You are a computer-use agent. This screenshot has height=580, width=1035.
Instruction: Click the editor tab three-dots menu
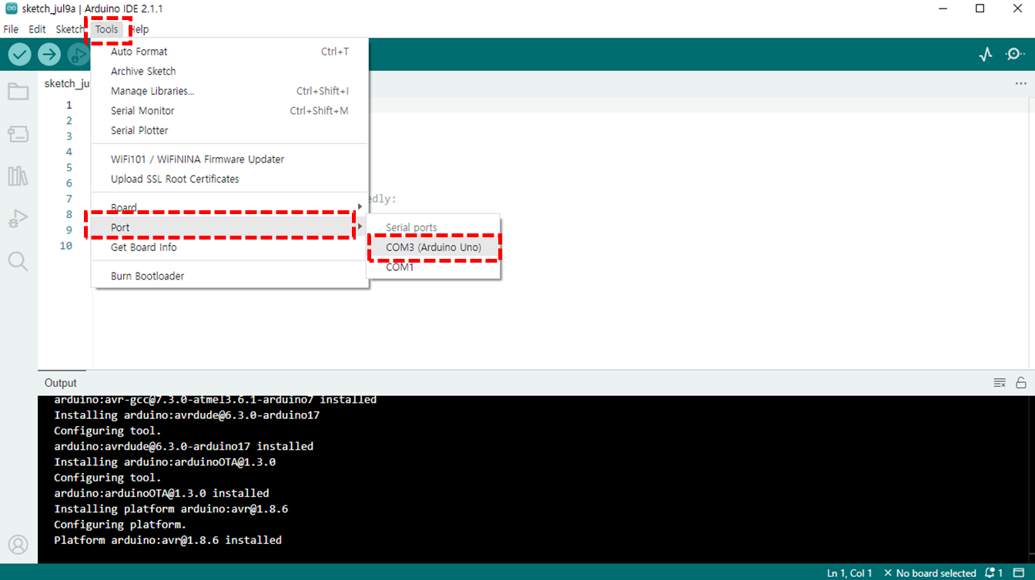[x=1020, y=84]
